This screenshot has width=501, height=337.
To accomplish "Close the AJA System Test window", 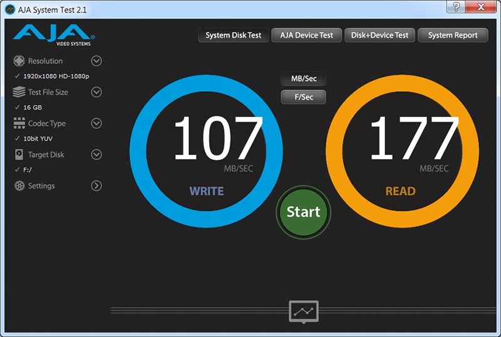I will click(481, 7).
